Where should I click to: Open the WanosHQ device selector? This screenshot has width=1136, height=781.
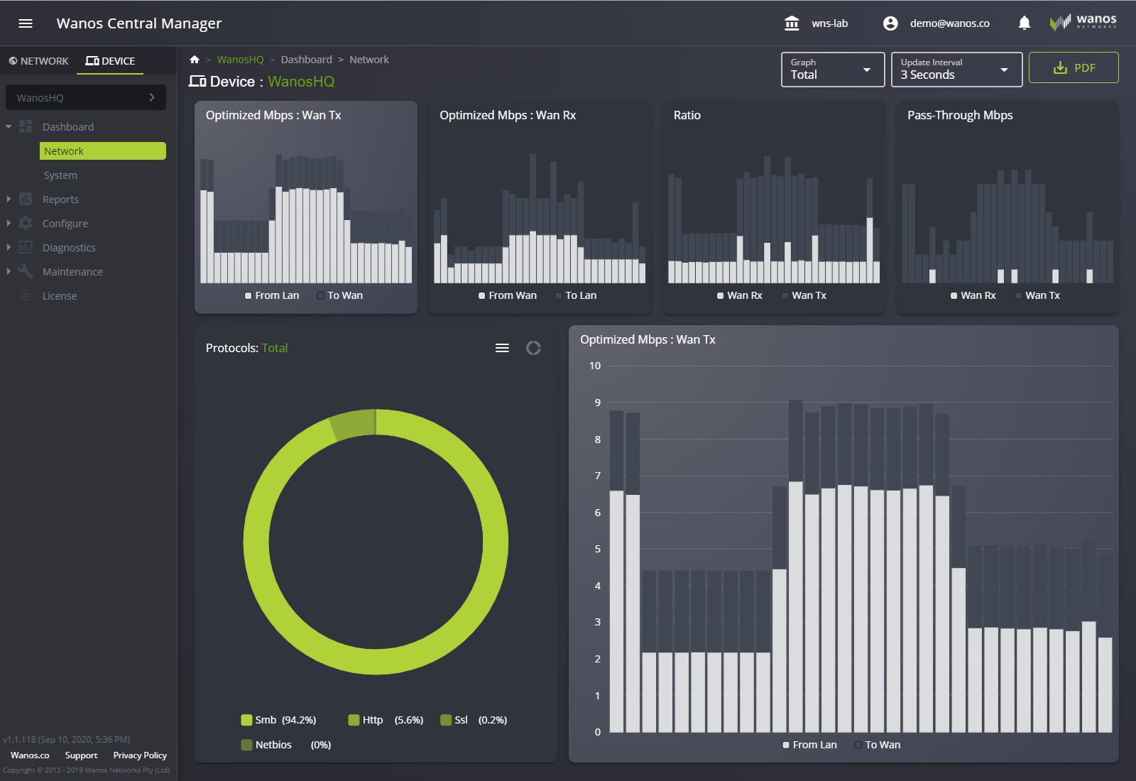pos(86,97)
